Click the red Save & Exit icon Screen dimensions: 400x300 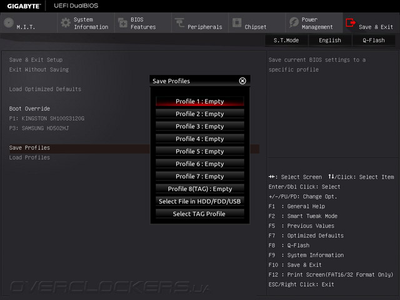[351, 22]
